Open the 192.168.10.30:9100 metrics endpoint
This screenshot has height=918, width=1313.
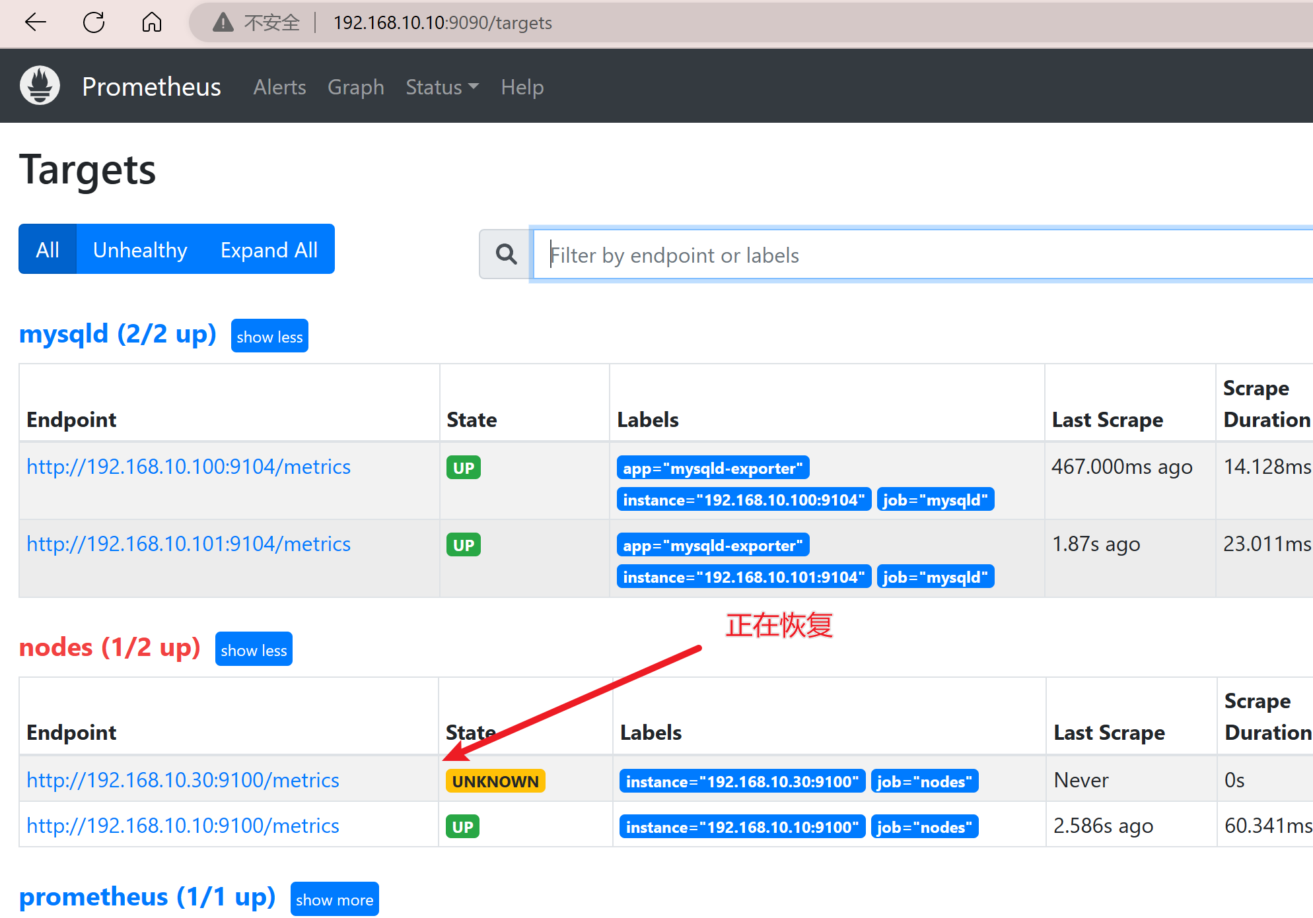click(183, 780)
